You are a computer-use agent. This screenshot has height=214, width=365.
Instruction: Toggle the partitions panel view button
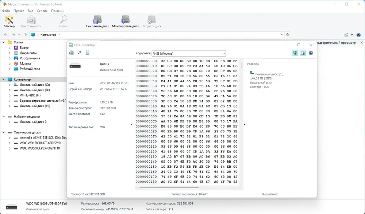(303, 53)
